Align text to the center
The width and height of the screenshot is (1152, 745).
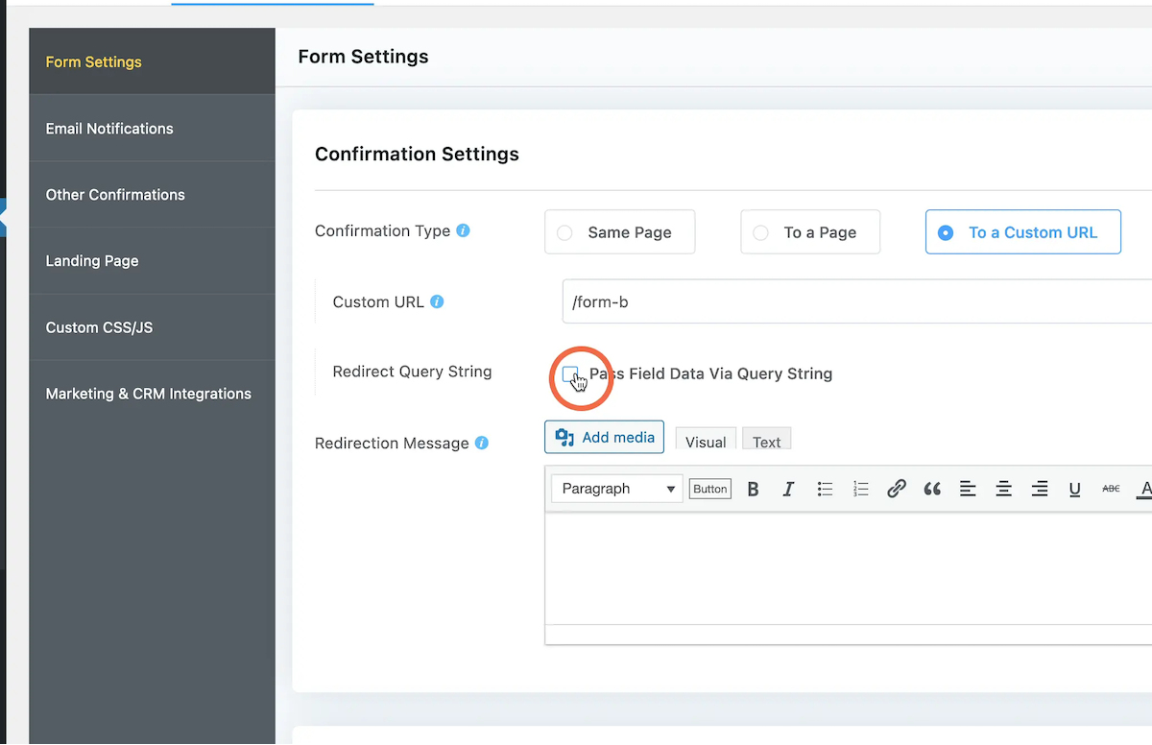tap(1003, 489)
